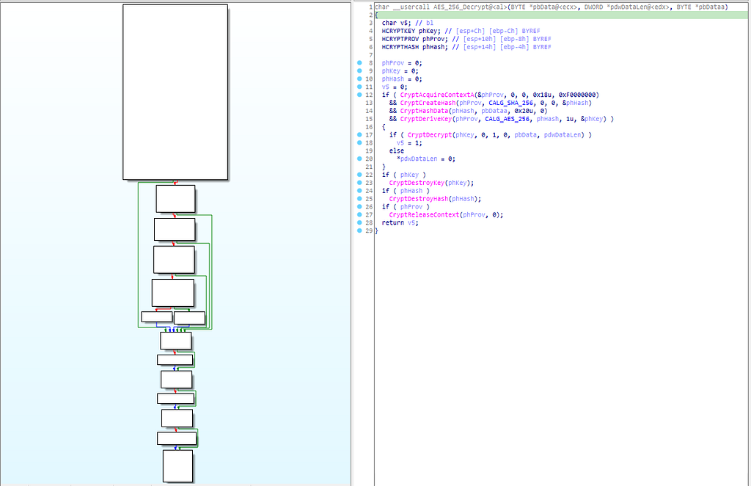The height and width of the screenshot is (486, 751).
Task: Click 'phKey = 0' assignment on line 9
Action: pos(400,71)
